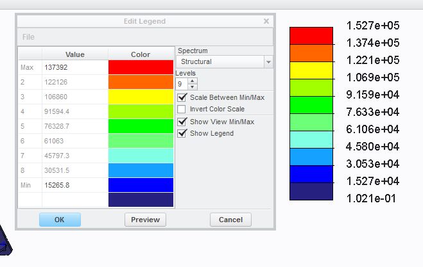Viewport: 423px width, 267px height.
Task: Select the value 61063 in row 6
Action: (75, 141)
